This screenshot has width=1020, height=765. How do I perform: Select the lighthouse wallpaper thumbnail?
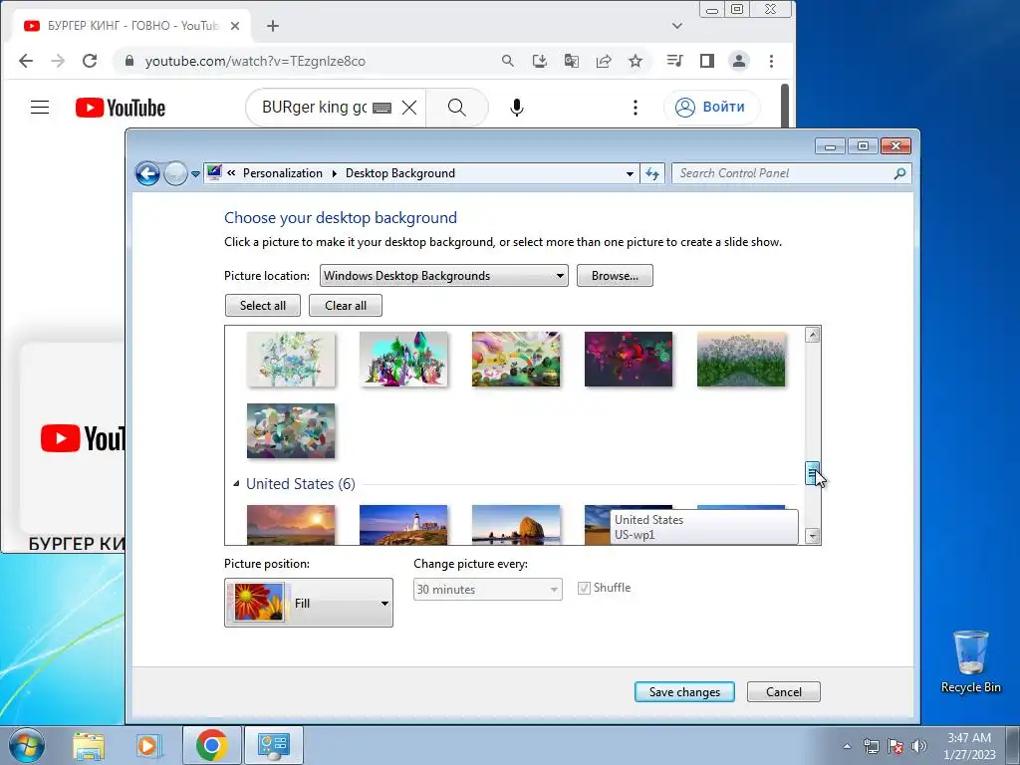[403, 524]
